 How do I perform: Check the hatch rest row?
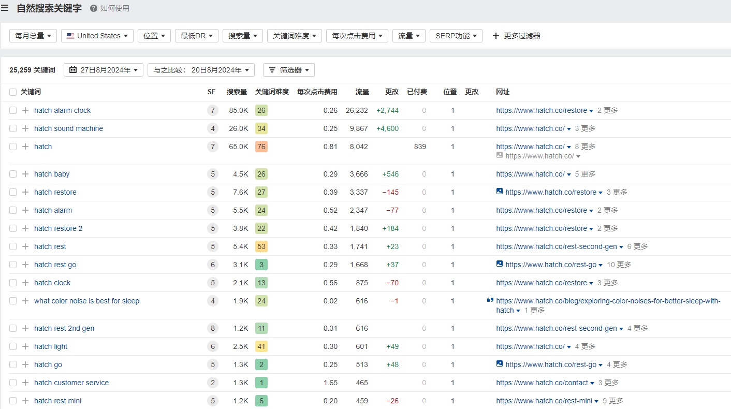pyautogui.click(x=13, y=246)
